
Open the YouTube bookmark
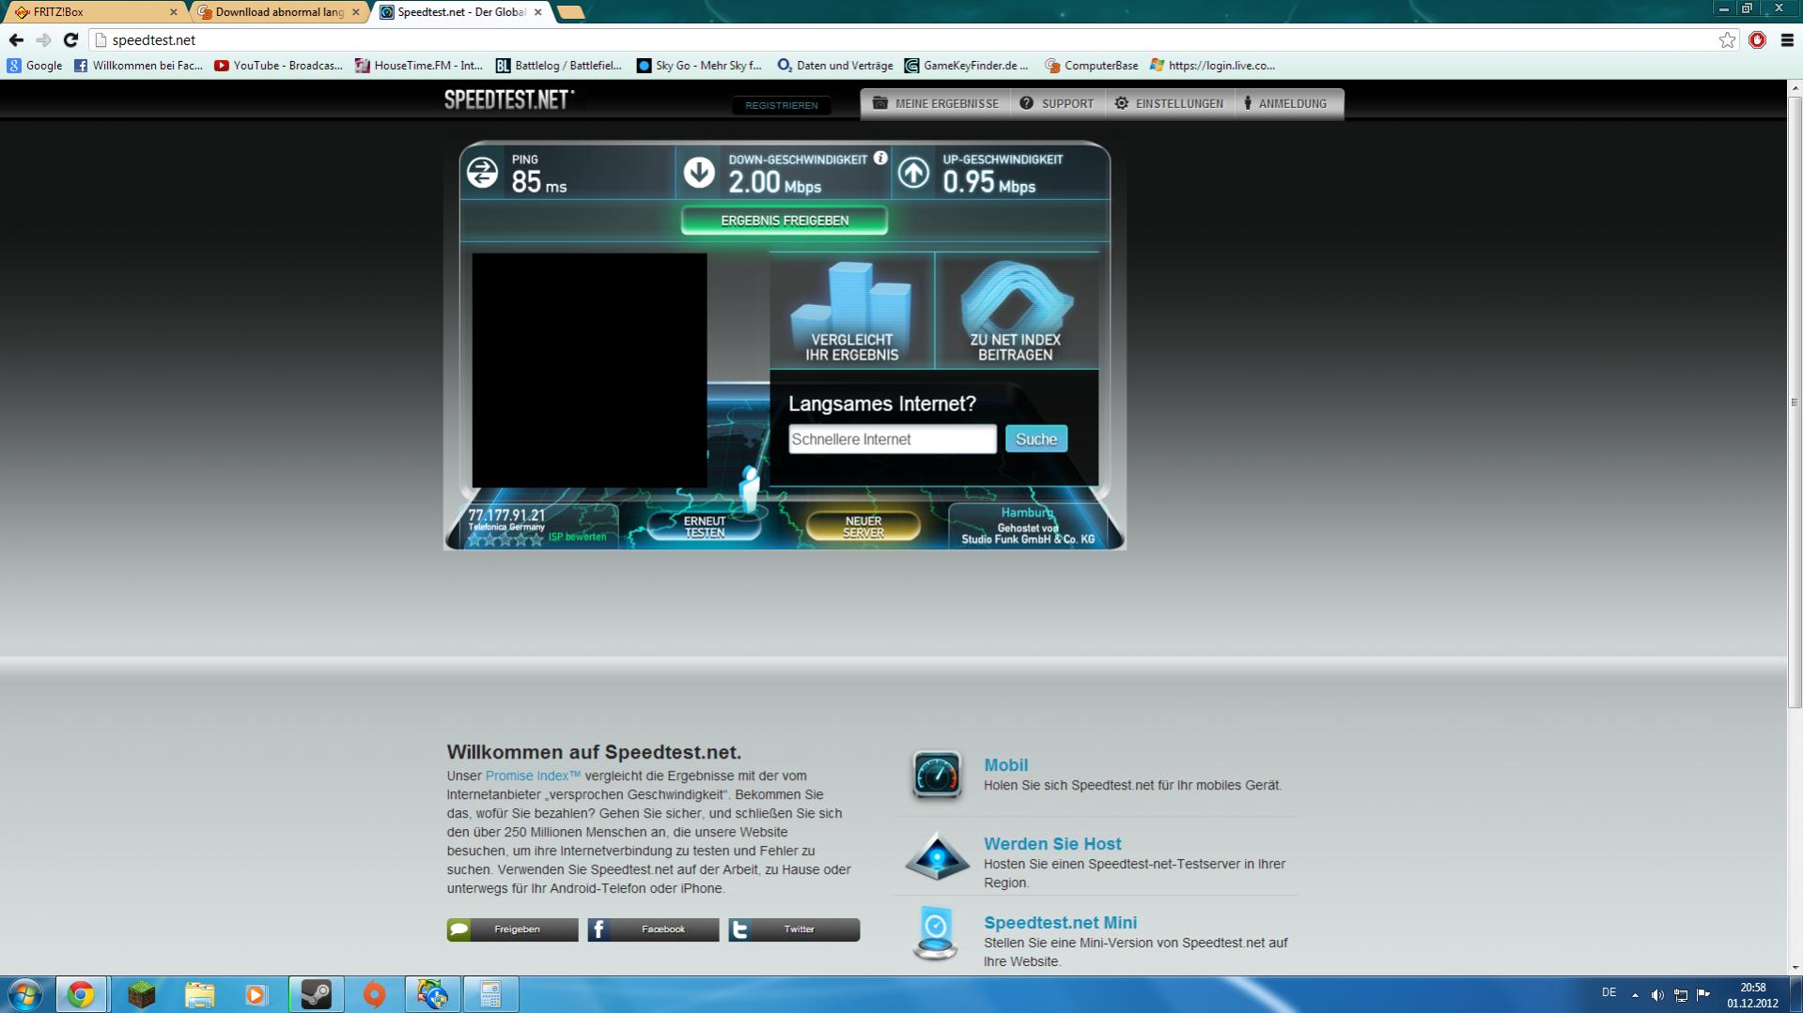[278, 66]
